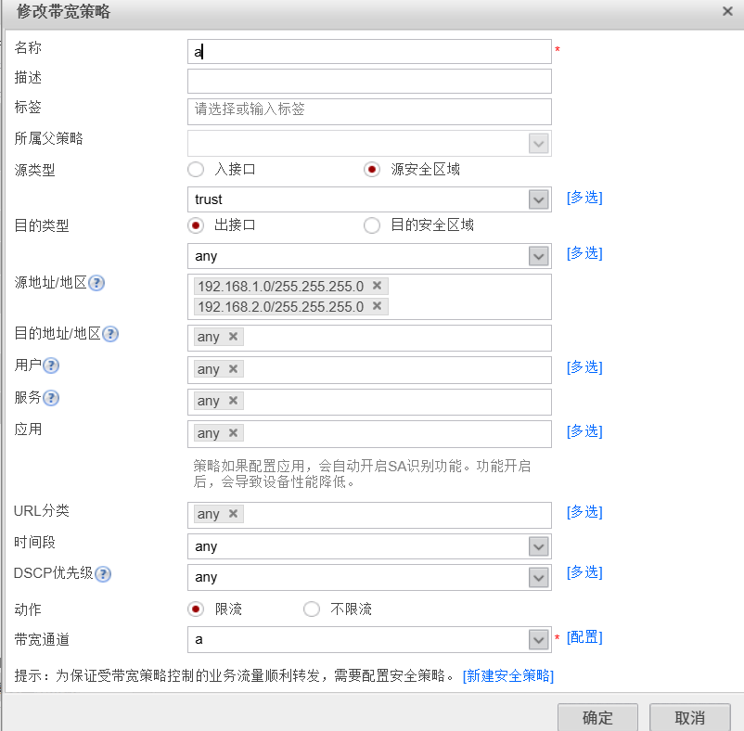Screen dimensions: 744x731
Task: Remove any tag in 服务 field
Action: coord(233,401)
